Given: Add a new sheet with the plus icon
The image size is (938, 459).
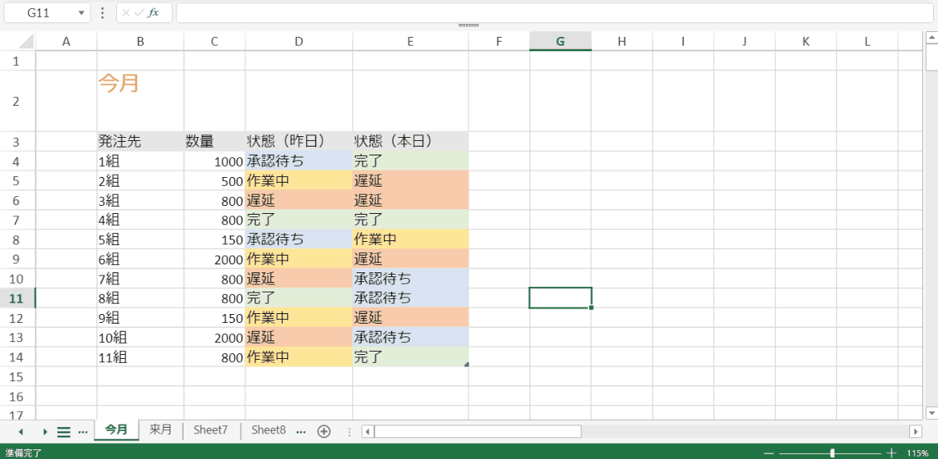Looking at the screenshot, I should coord(324,432).
